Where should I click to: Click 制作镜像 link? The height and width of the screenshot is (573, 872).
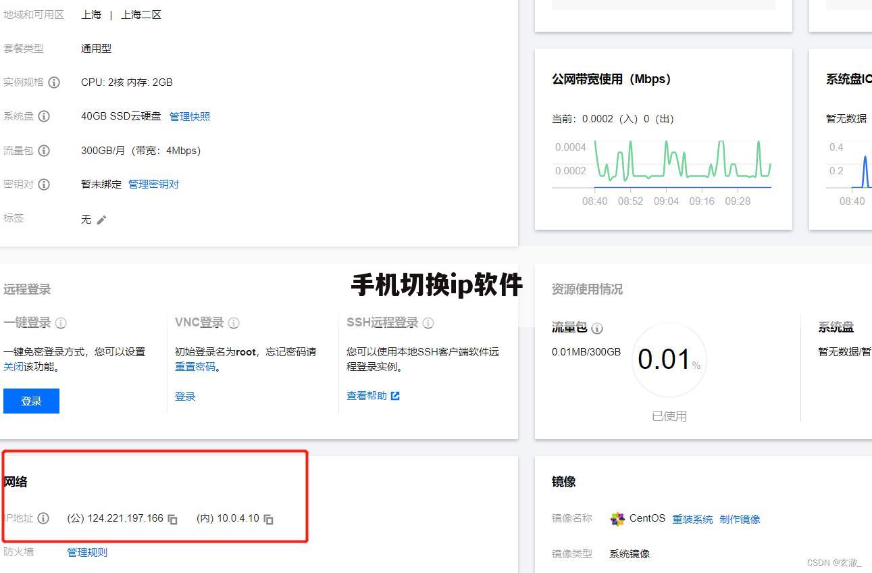point(740,519)
